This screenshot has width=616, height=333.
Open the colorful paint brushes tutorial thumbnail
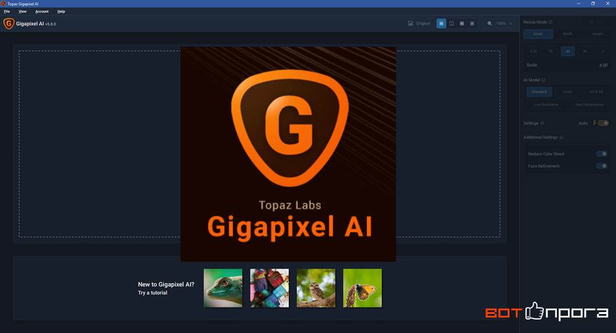(x=270, y=288)
